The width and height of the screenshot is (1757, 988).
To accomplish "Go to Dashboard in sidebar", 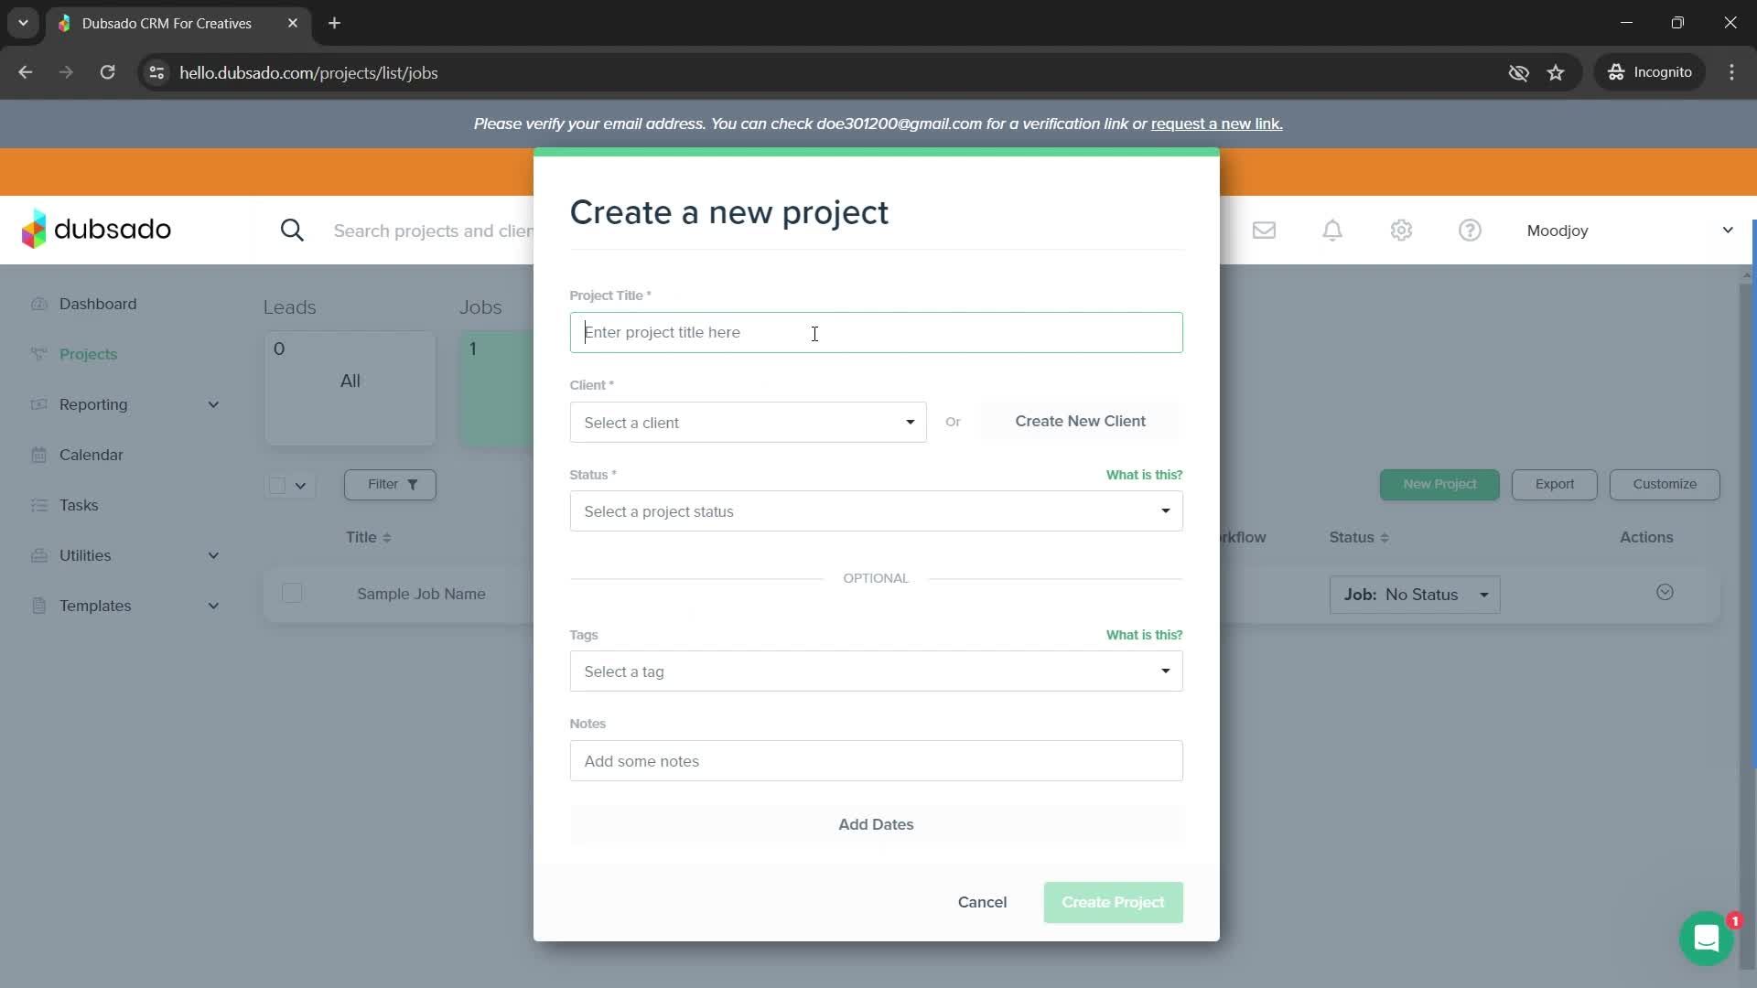I will pos(98,304).
